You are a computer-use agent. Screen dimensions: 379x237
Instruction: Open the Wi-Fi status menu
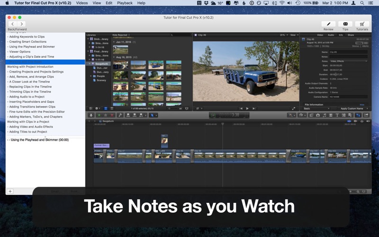point(282,3)
